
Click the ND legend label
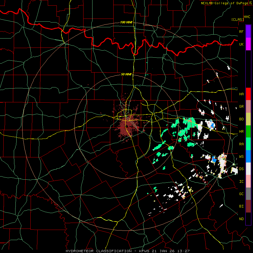241,219
